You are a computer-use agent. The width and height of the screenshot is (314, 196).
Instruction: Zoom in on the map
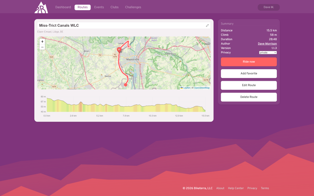pyautogui.click(x=42, y=42)
